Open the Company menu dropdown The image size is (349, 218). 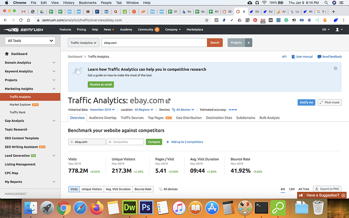pyautogui.click(x=173, y=30)
